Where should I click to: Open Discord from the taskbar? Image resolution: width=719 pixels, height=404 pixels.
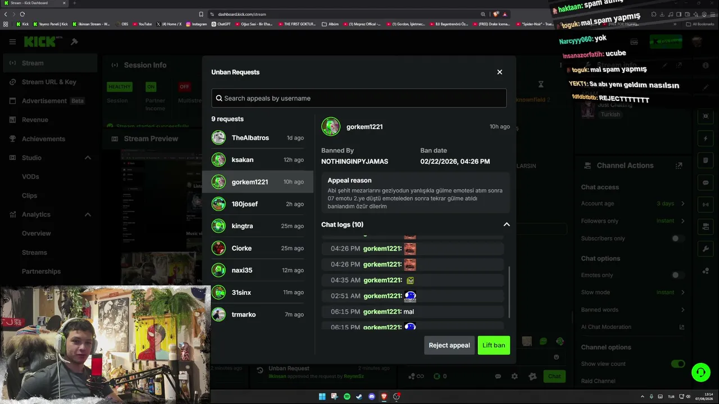point(371,397)
